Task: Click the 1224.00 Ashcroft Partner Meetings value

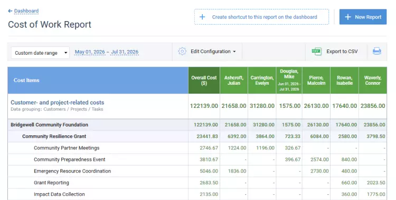Action: coord(237,148)
